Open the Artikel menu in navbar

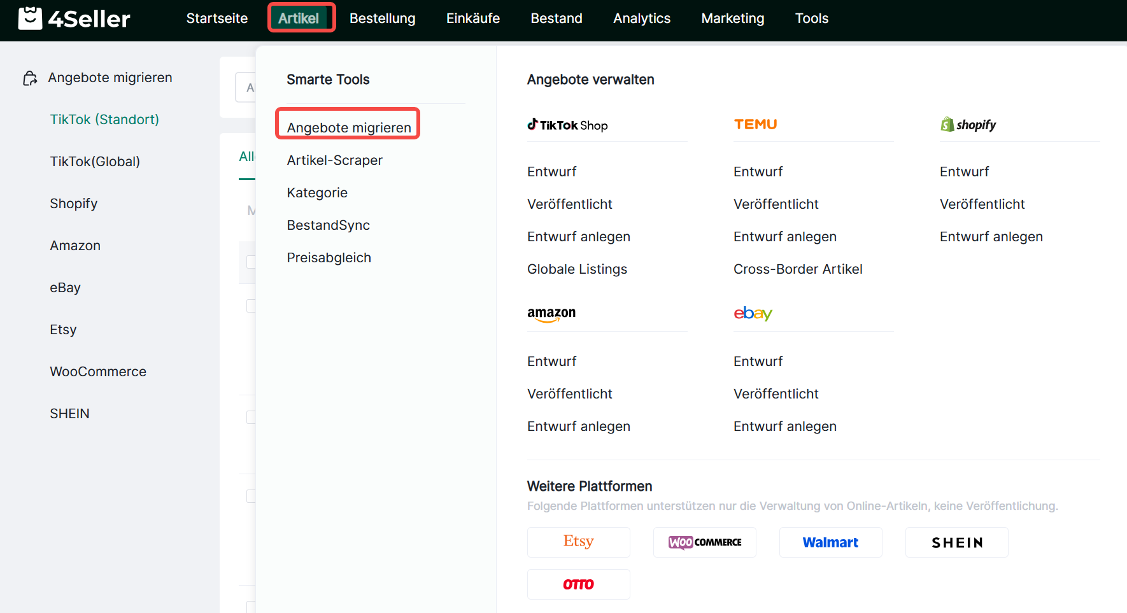coord(299,18)
